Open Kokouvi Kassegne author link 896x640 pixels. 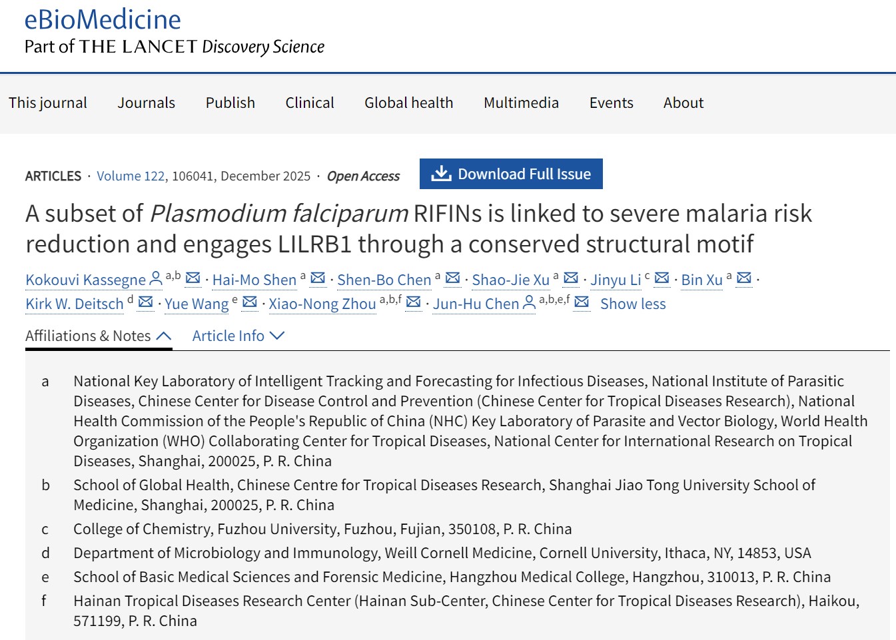85,280
